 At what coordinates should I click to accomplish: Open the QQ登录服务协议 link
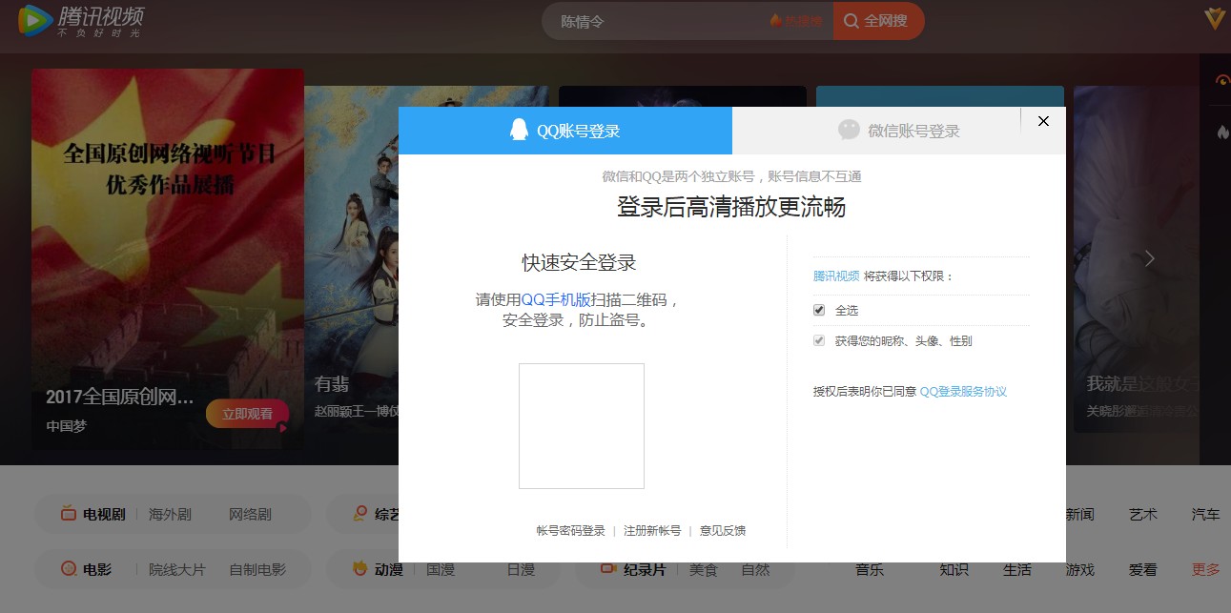(963, 392)
